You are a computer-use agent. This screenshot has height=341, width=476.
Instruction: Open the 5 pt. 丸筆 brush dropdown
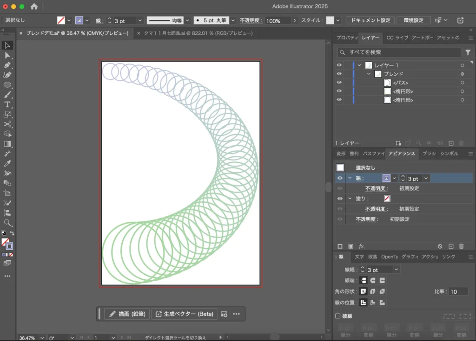click(x=233, y=21)
